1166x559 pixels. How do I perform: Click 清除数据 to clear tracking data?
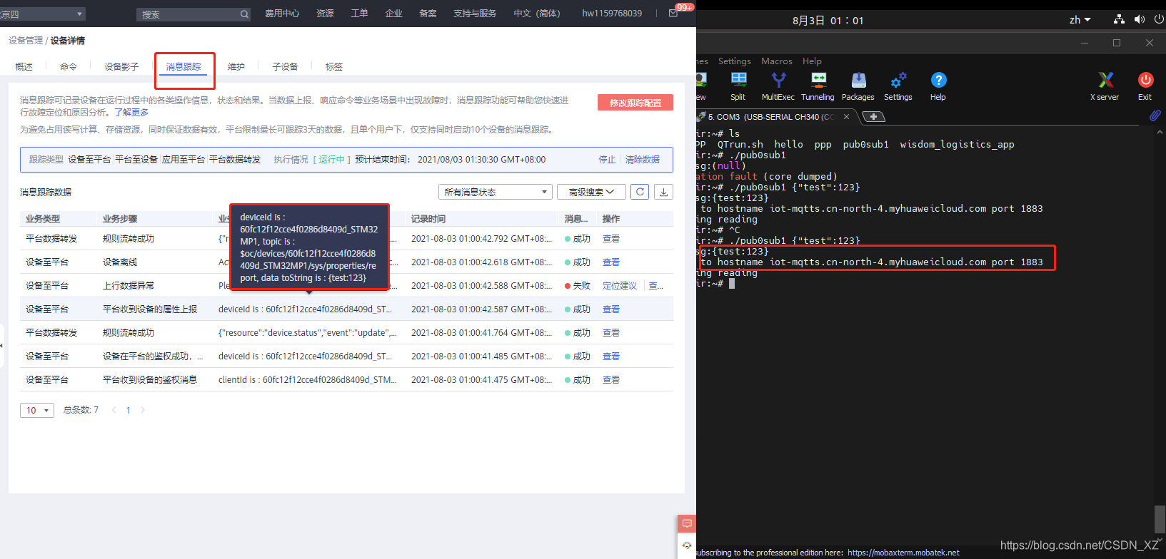[x=643, y=160]
